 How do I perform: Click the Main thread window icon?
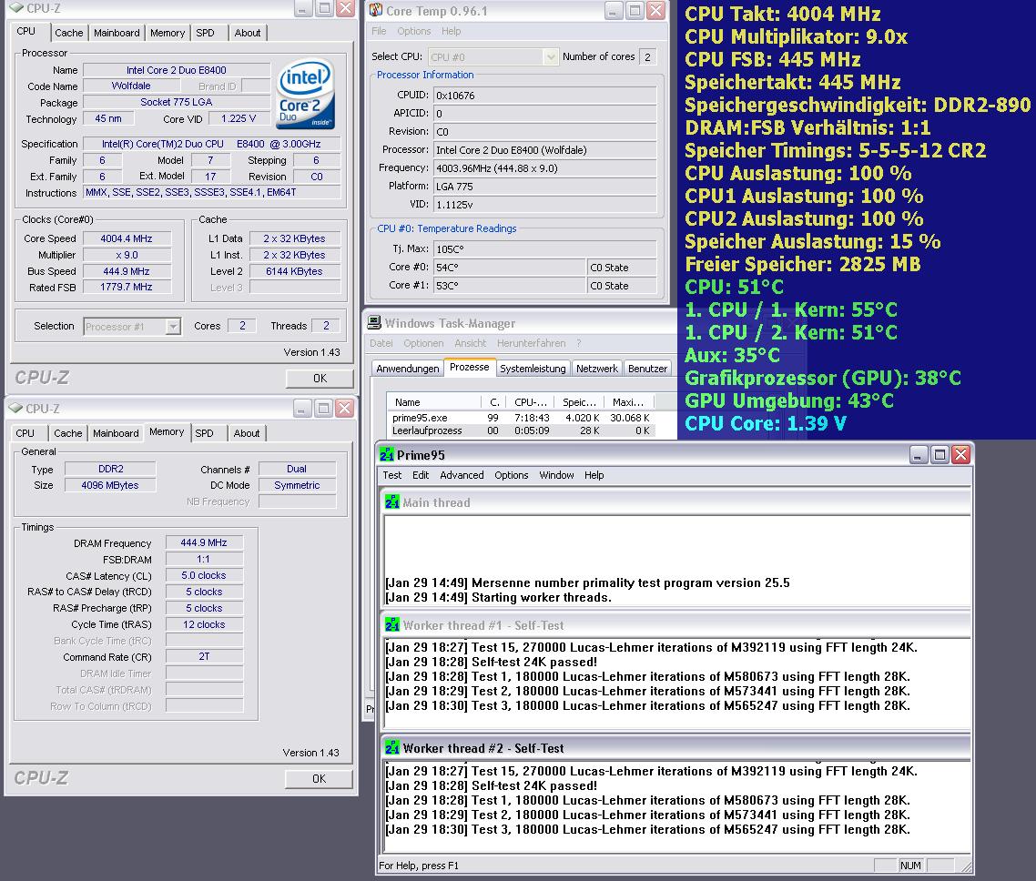[391, 501]
